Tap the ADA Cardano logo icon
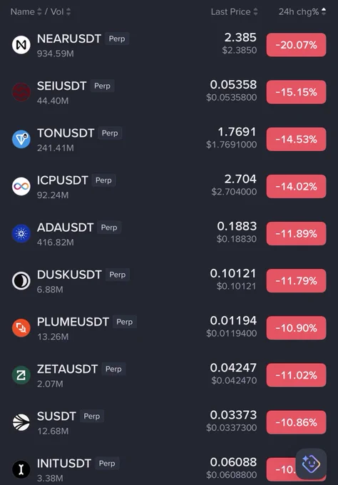The width and height of the screenshot is (338, 485). [21, 233]
